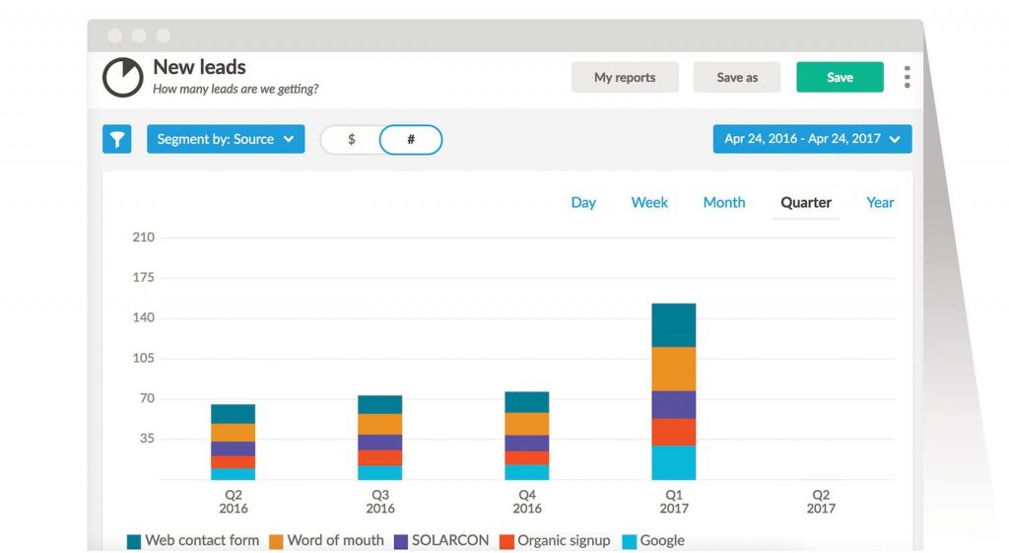The width and height of the screenshot is (1009, 553).
Task: Click the Q1 2017 stacked bar
Action: point(674,391)
